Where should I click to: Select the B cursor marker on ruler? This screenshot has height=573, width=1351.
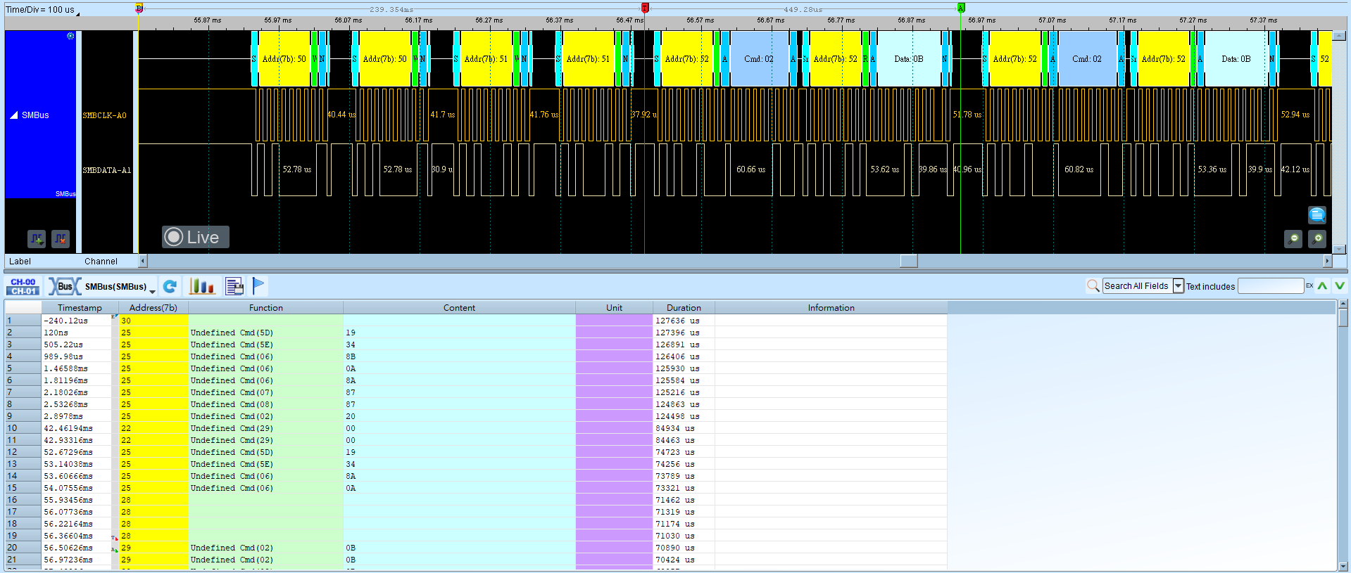tap(139, 8)
